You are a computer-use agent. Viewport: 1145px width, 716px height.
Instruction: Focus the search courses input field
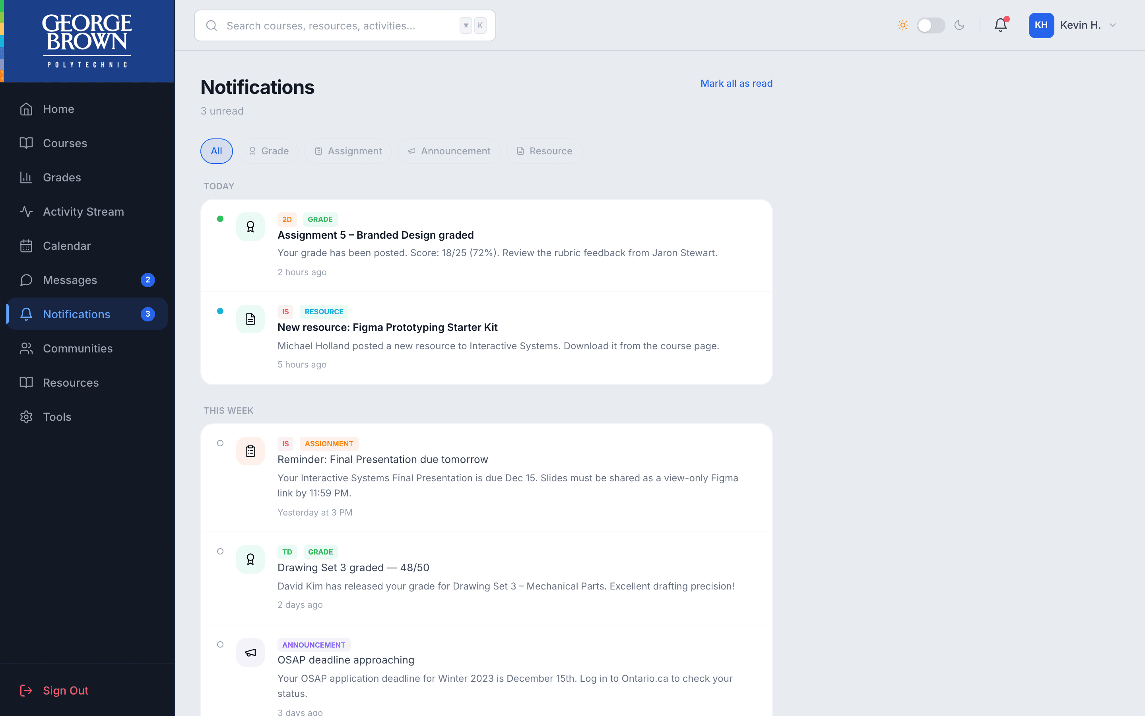pyautogui.click(x=345, y=25)
